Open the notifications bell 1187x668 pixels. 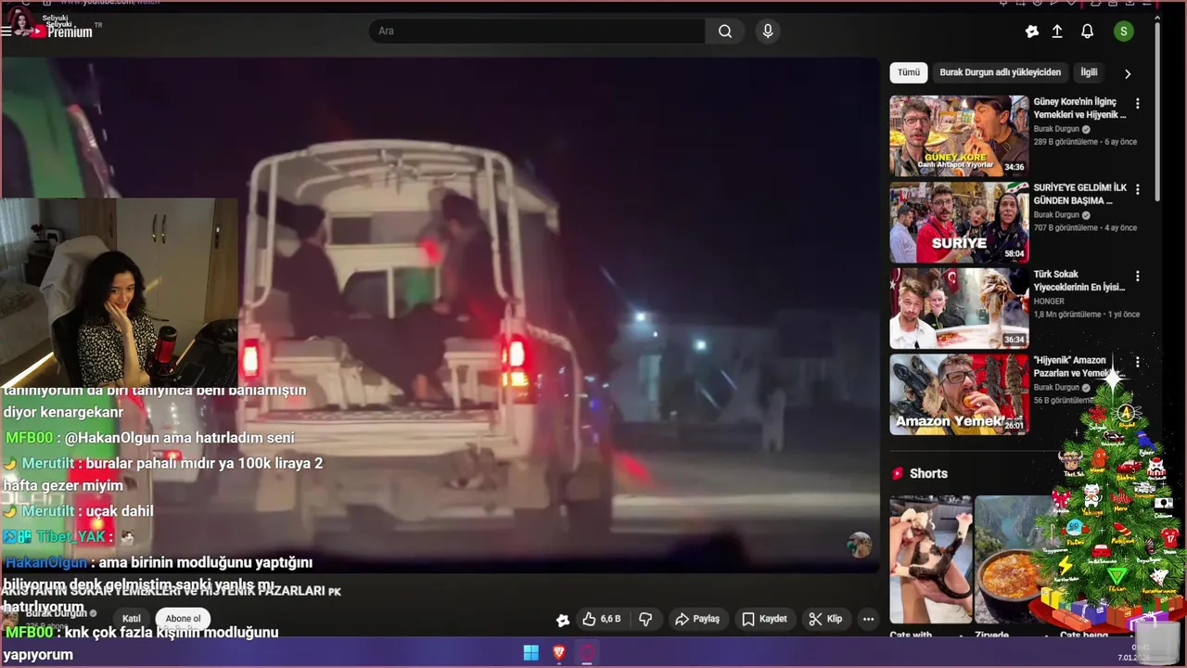(x=1088, y=32)
